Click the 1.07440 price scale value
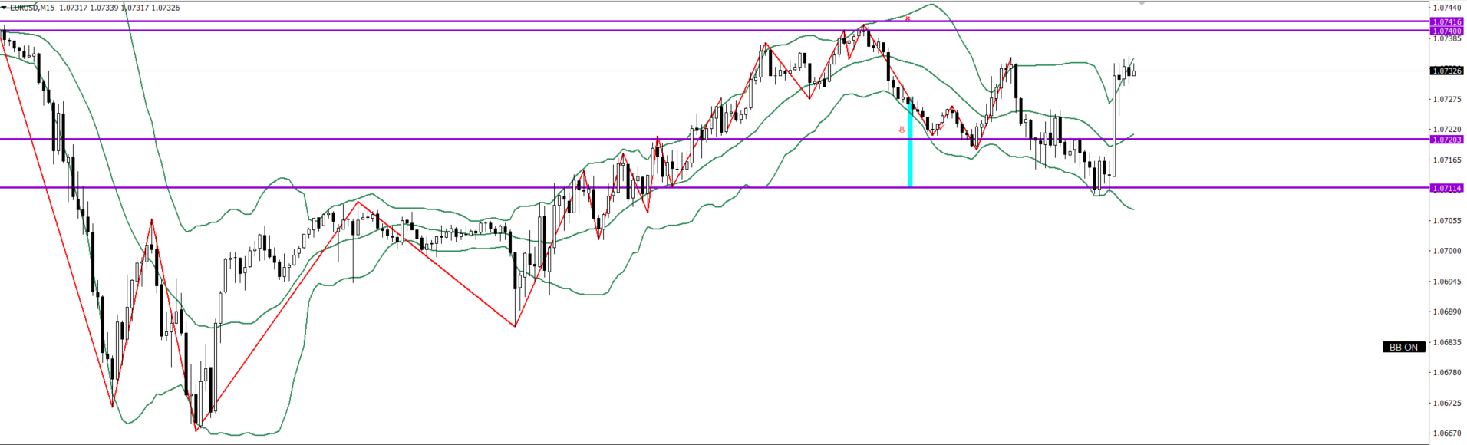The image size is (1467, 445). point(1446,8)
